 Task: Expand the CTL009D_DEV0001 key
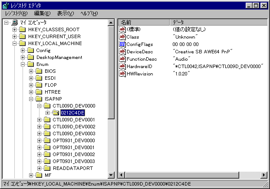(x=39, y=120)
